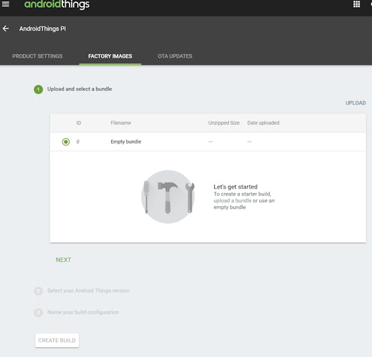Click the Android Things logo
372x357 pixels.
(57, 5)
